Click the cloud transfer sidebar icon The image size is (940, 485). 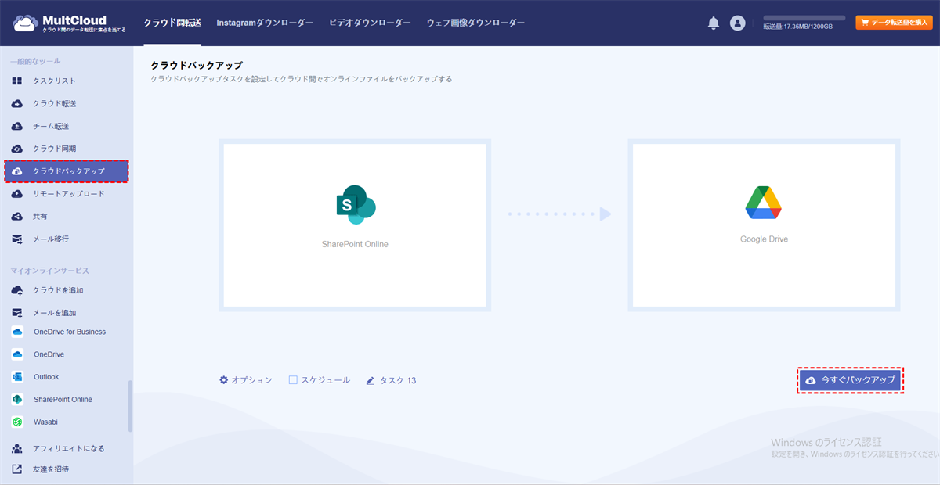pos(17,104)
